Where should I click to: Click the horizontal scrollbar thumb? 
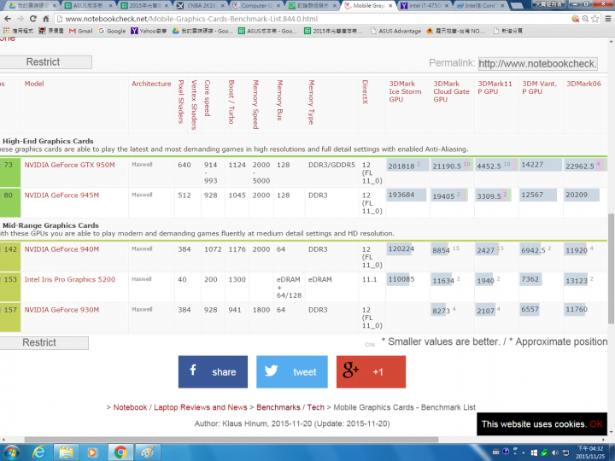pos(231,440)
